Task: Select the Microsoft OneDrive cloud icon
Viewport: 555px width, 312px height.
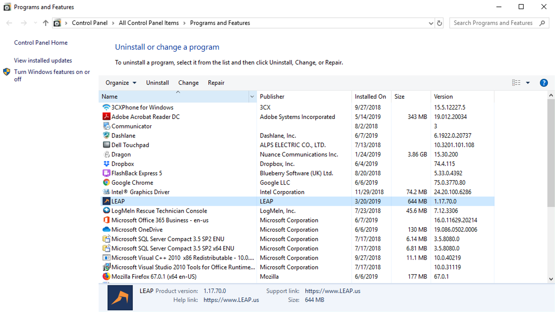Action: 106,230
